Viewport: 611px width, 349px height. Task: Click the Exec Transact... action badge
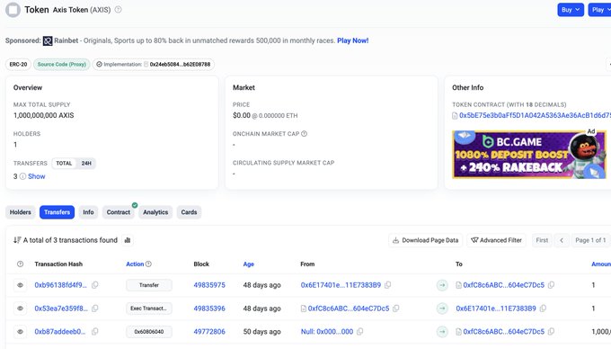click(149, 309)
